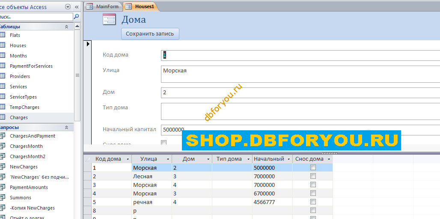
Task: Click the ChargesMonth query icon
Action: [3, 146]
